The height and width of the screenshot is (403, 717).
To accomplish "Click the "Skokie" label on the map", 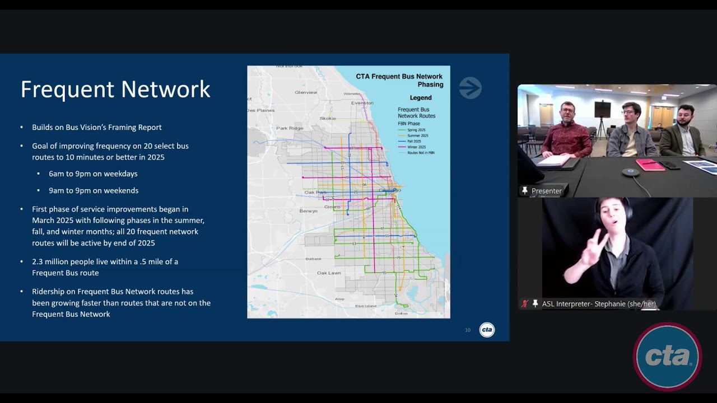I will pyautogui.click(x=328, y=118).
